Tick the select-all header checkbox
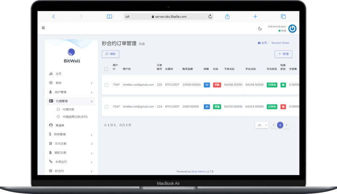The height and width of the screenshot is (194, 337). pyautogui.click(x=106, y=69)
